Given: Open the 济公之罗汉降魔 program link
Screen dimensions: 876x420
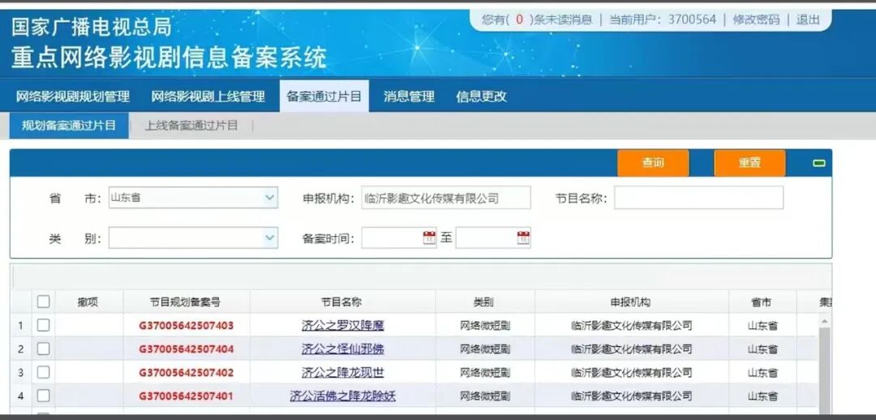Looking at the screenshot, I should tap(343, 326).
